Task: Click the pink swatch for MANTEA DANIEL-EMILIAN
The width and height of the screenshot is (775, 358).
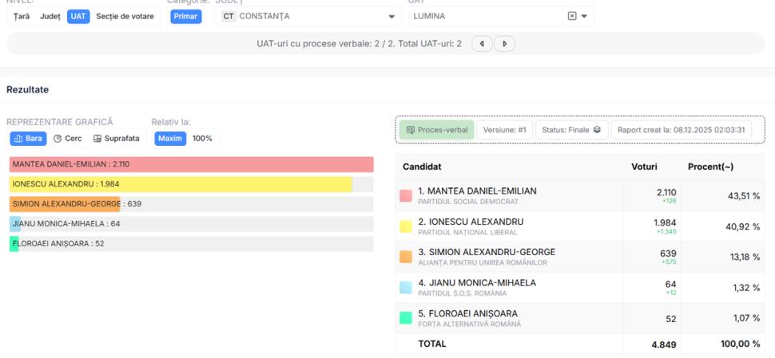Action: 405,196
